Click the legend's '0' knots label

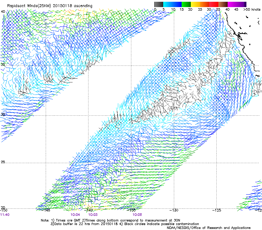(155, 10)
